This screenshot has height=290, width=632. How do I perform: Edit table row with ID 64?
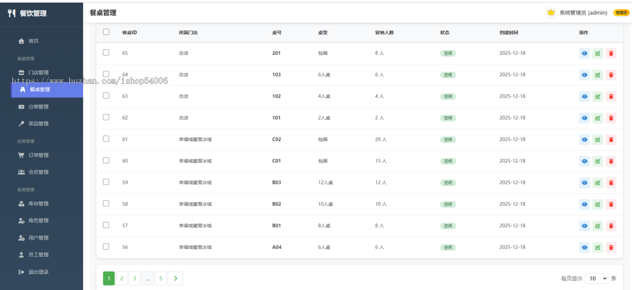coord(598,75)
